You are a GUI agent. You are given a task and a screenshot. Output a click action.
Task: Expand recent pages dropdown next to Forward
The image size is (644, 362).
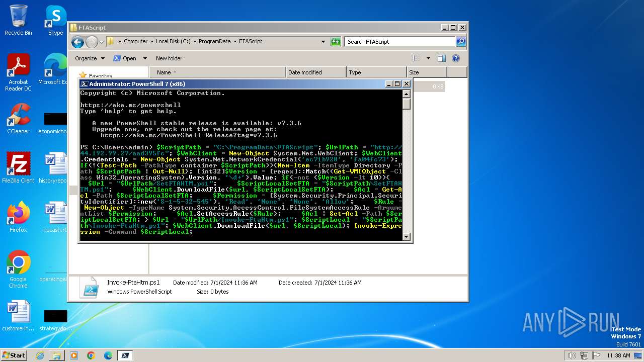[101, 42]
